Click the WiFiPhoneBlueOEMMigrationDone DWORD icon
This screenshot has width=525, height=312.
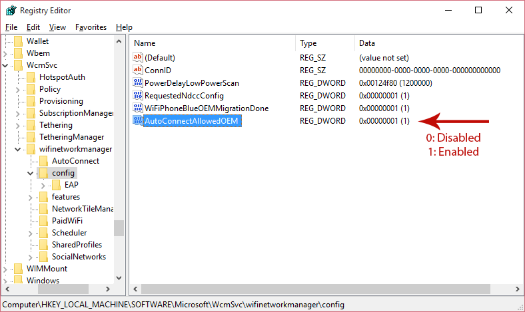(x=138, y=108)
